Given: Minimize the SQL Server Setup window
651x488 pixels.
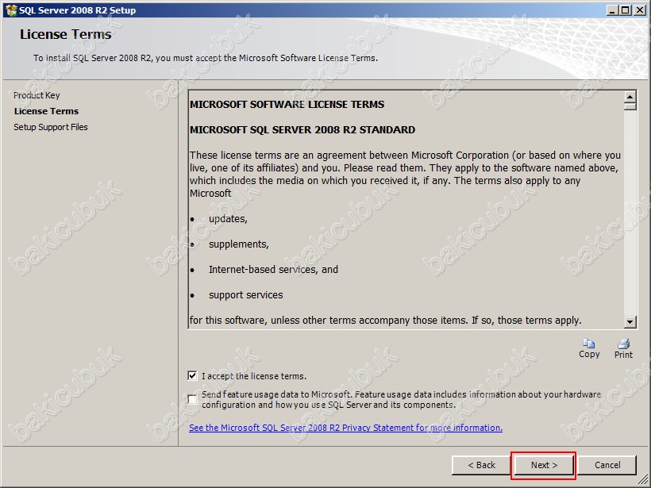Looking at the screenshot, I should (x=613, y=10).
